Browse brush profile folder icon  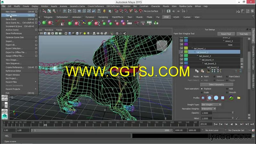click(239, 98)
